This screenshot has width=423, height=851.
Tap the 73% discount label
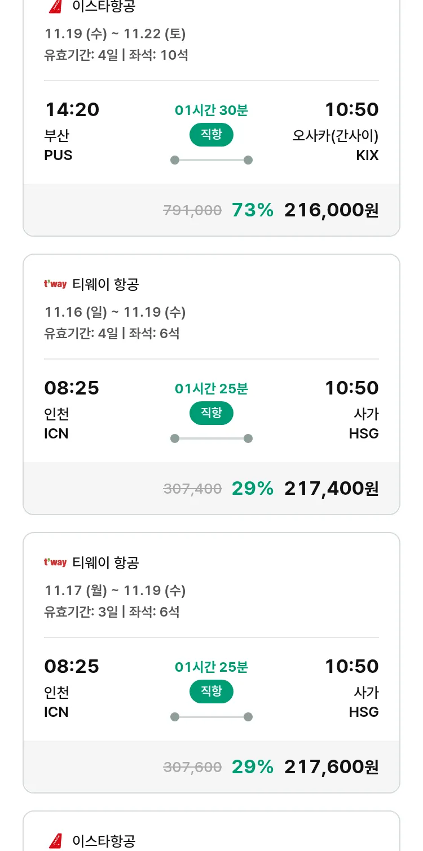(x=252, y=210)
